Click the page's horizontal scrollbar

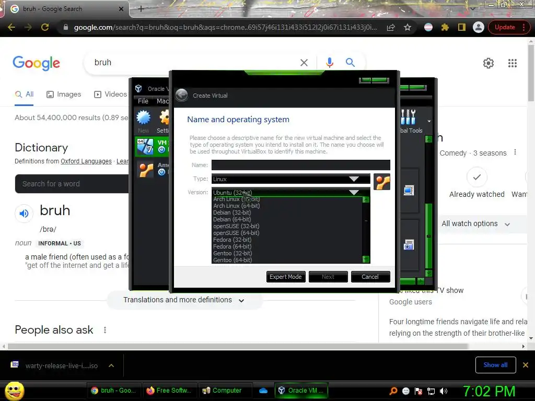[238, 347]
